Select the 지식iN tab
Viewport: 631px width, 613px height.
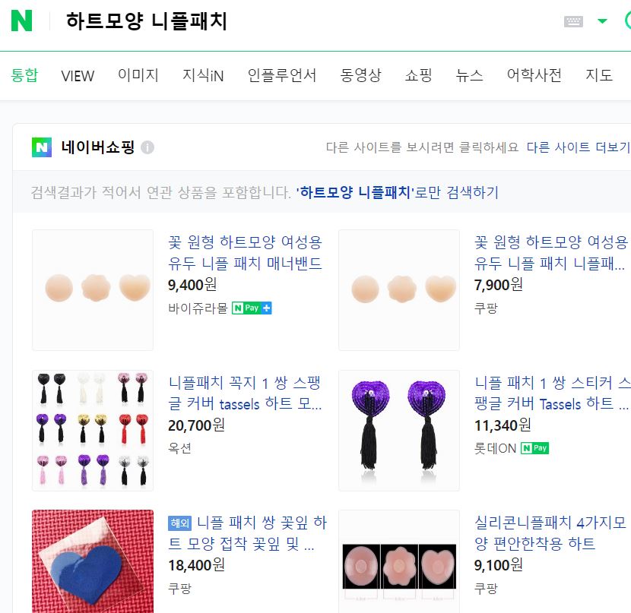click(203, 75)
